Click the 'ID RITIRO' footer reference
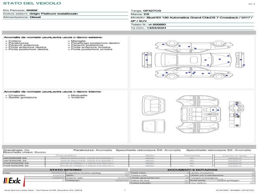The width and height of the screenshot is (258, 193). point(235,190)
